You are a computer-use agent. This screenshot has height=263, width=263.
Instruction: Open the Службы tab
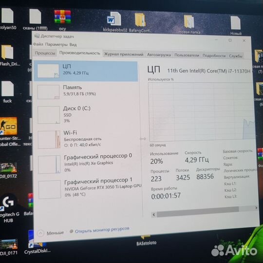[x=236, y=56]
